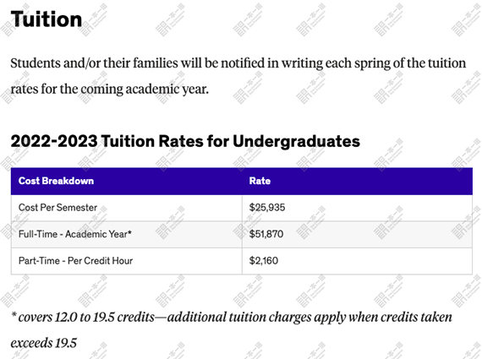Select the 2022-2023 Tuition Rates heading

pyautogui.click(x=185, y=141)
